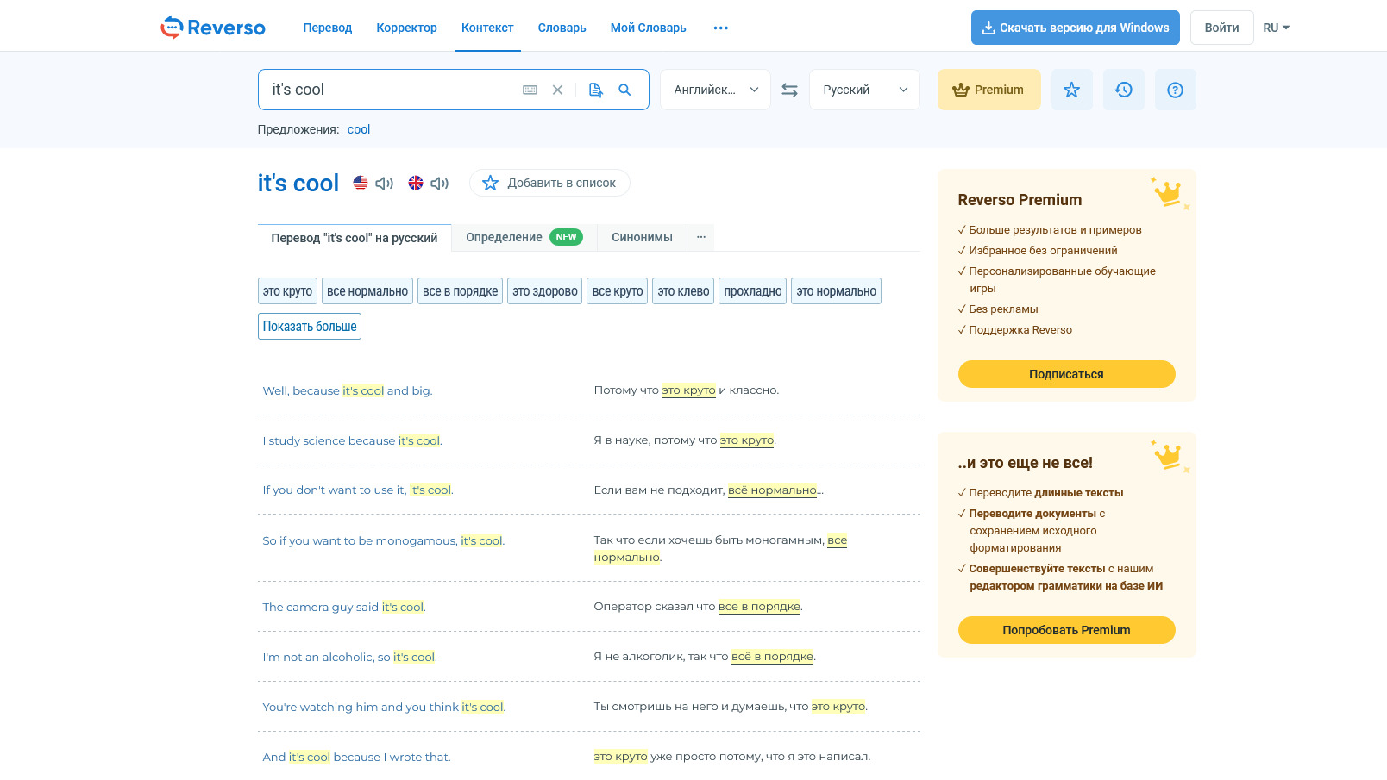Clear the search field with X icon
The image size is (1387, 780).
pyautogui.click(x=558, y=90)
